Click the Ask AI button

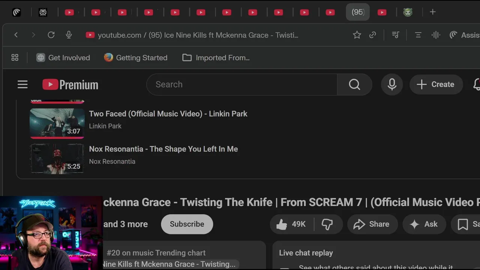coord(424,224)
